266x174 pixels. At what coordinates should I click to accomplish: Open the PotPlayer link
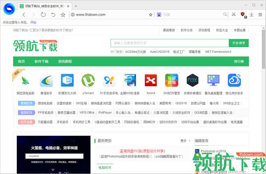[x=105, y=112]
